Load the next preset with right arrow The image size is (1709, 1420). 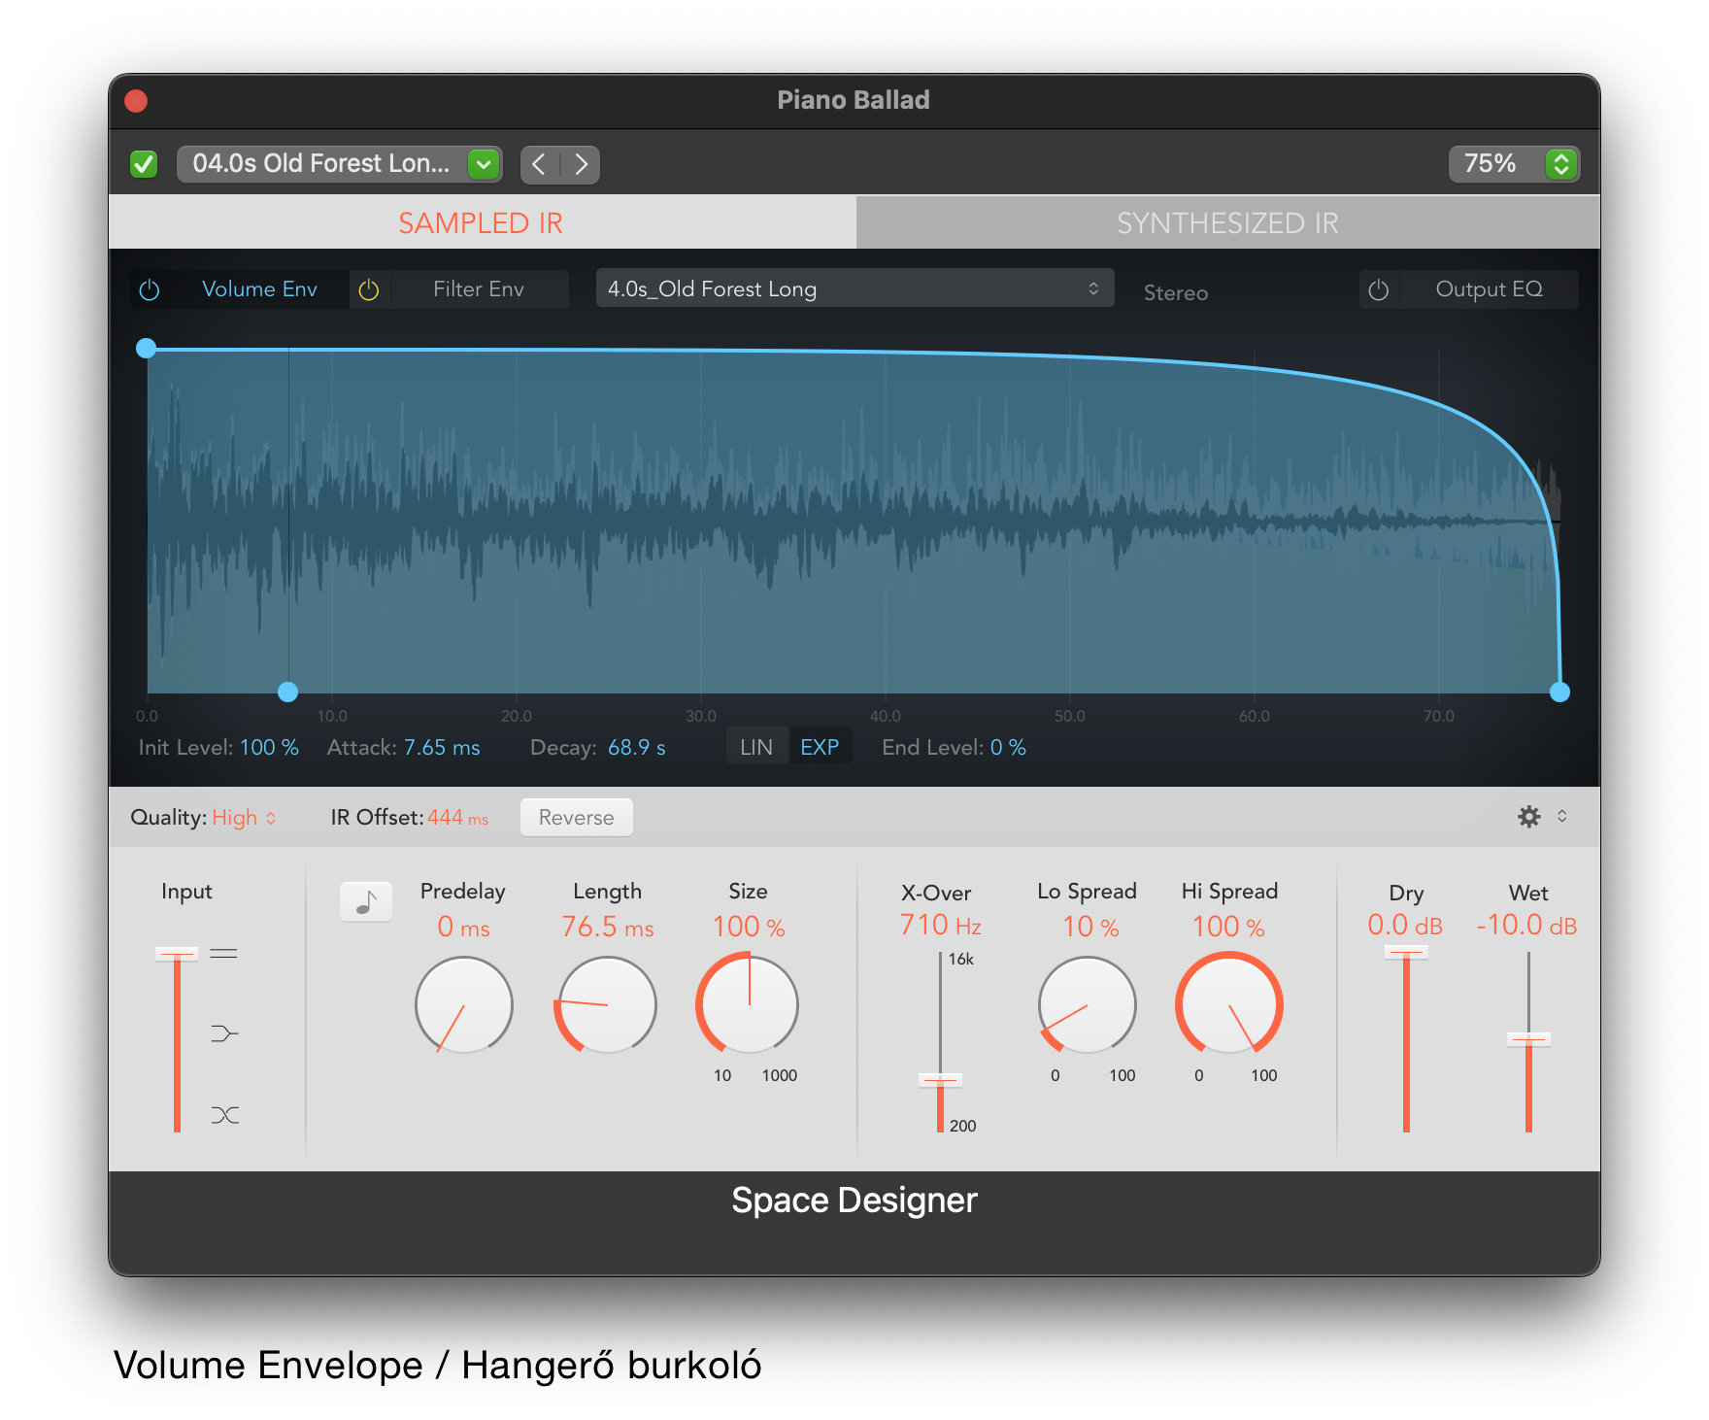581,164
